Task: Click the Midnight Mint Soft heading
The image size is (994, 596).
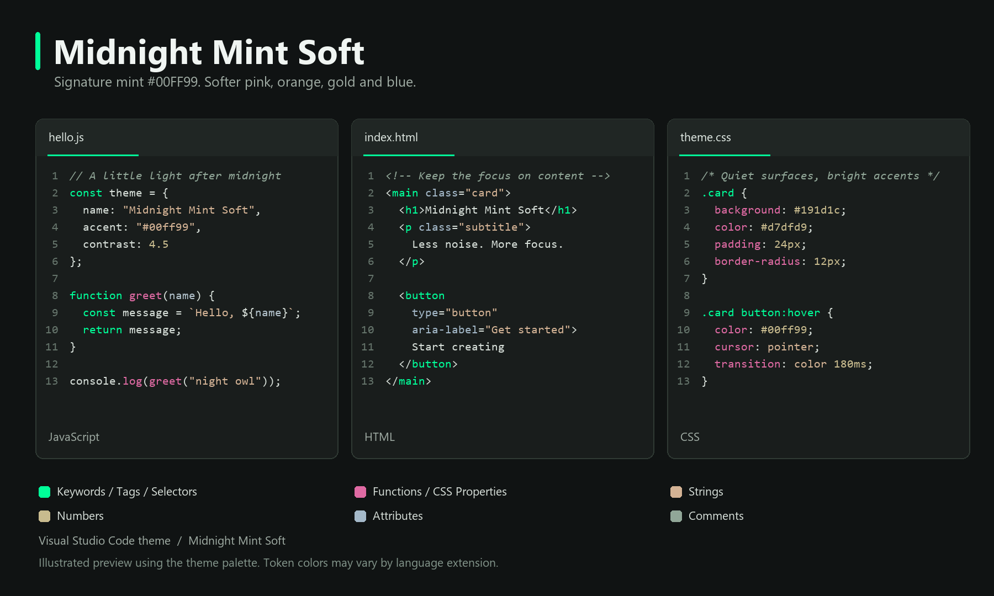Action: (x=209, y=52)
